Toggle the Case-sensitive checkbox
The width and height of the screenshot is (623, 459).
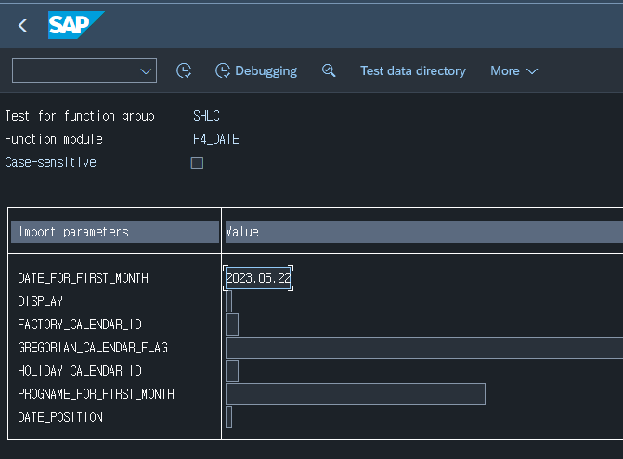197,162
